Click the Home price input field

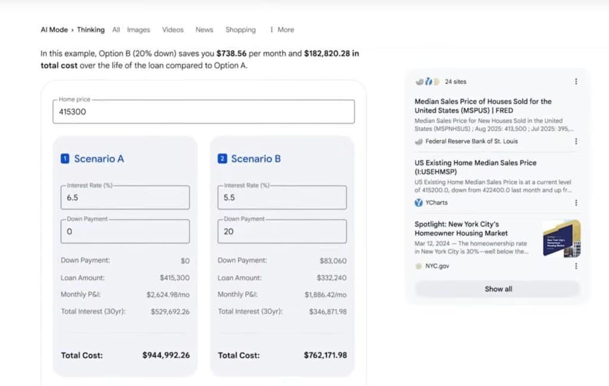tap(203, 112)
